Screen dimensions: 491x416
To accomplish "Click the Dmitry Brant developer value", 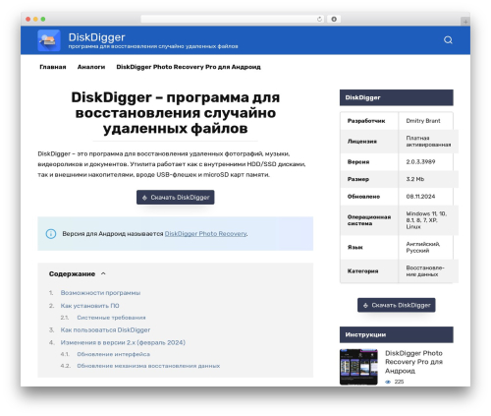I will coord(423,121).
